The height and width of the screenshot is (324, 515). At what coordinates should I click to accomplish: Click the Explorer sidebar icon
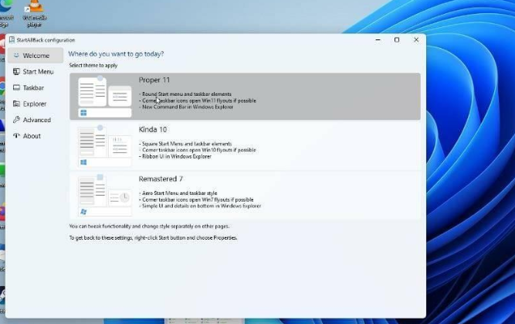tap(16, 104)
